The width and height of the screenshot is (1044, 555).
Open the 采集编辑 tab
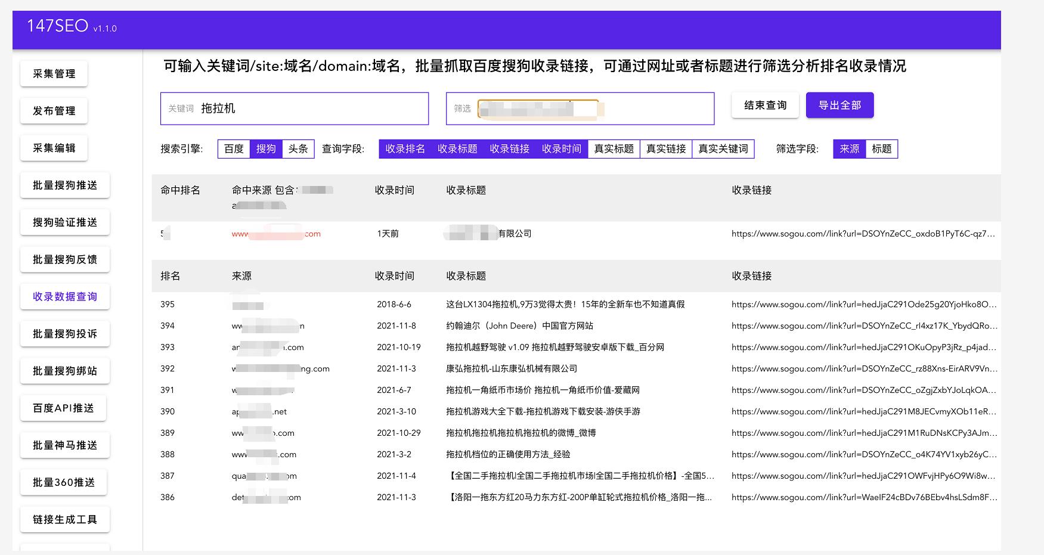[x=54, y=147]
